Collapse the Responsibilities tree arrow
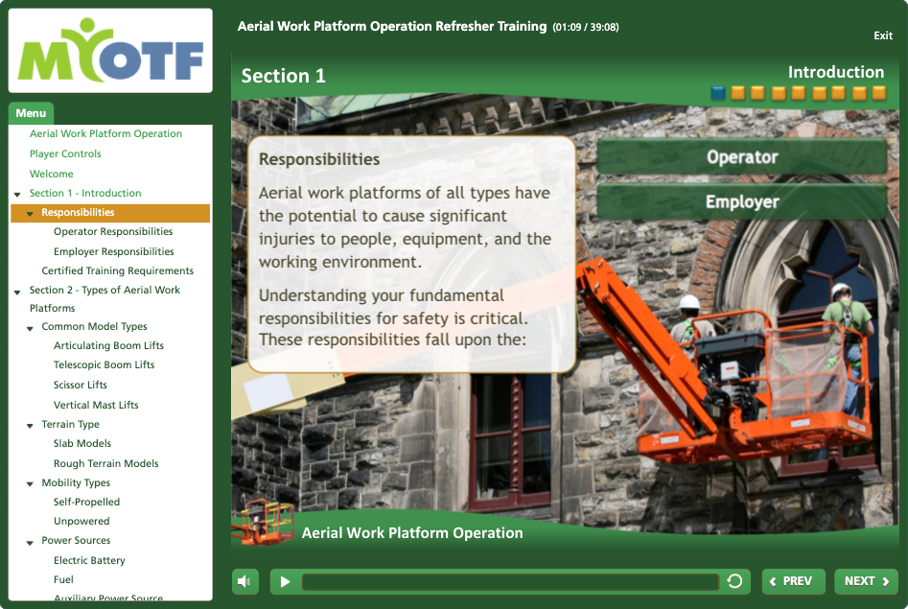This screenshot has height=609, width=908. [30, 213]
